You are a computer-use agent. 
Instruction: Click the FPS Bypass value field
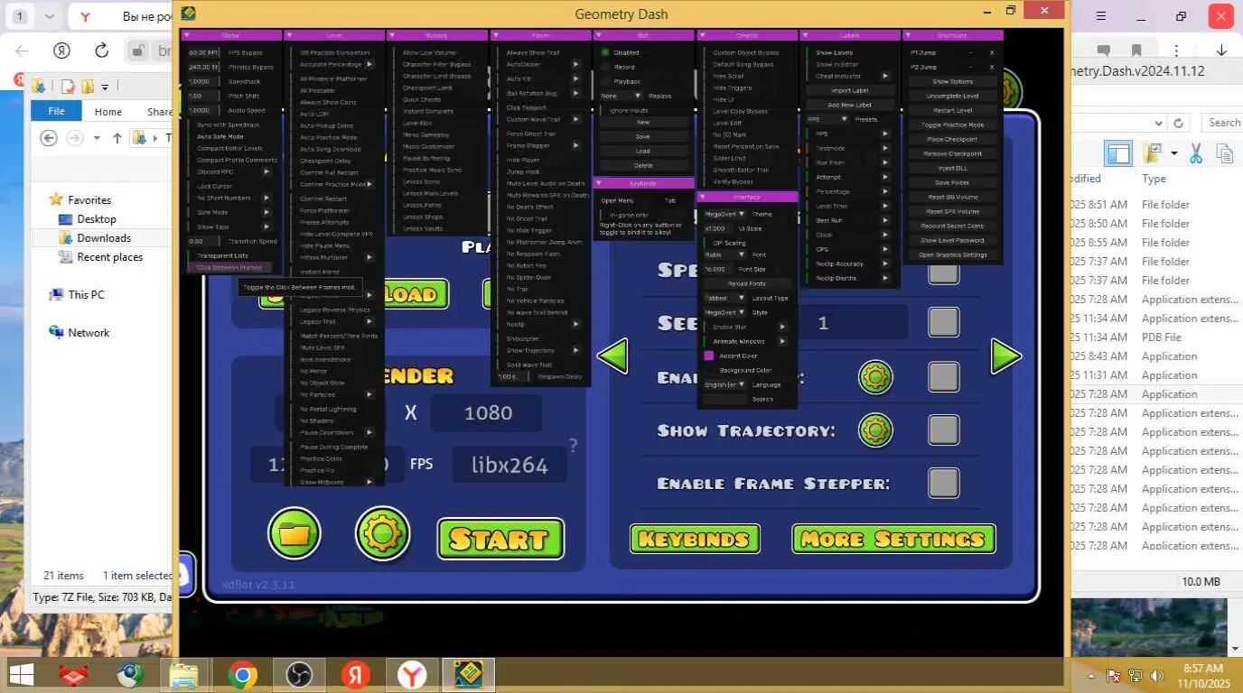(x=204, y=52)
